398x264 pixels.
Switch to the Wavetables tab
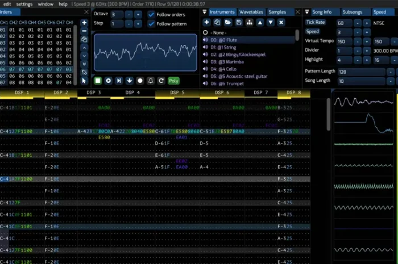pyautogui.click(x=251, y=12)
